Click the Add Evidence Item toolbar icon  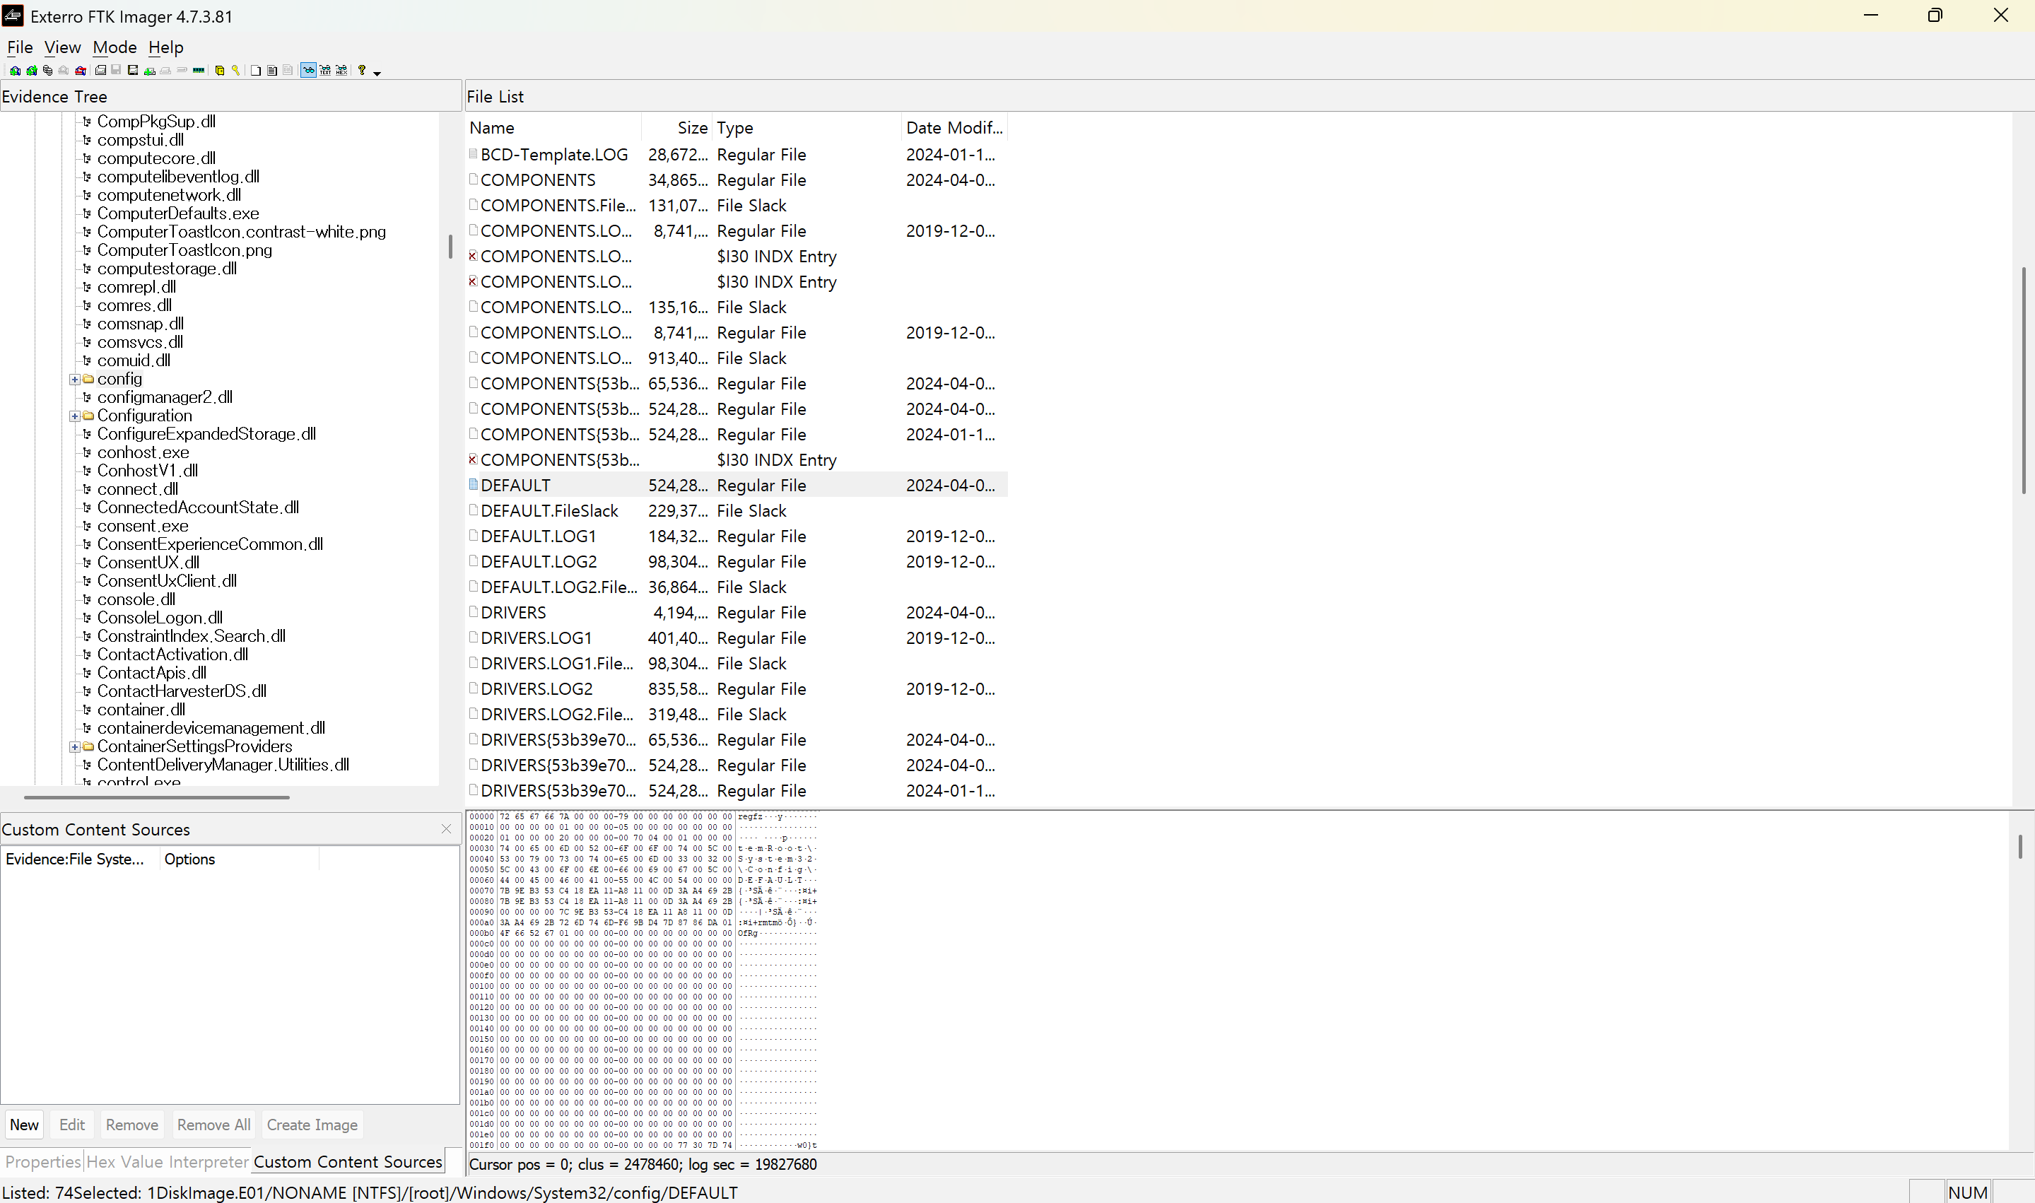tap(16, 71)
